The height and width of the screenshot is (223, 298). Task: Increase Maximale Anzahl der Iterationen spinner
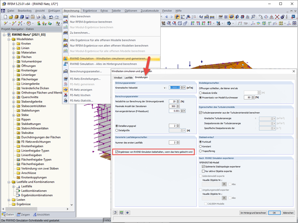pyautogui.click(x=178, y=105)
